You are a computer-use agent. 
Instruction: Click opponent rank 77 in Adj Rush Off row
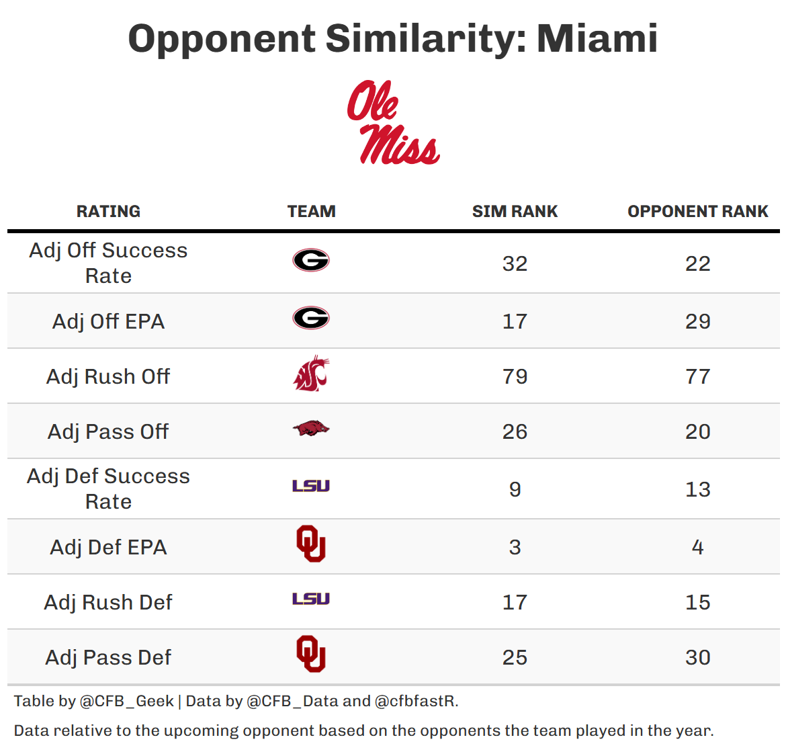pyautogui.click(x=697, y=376)
